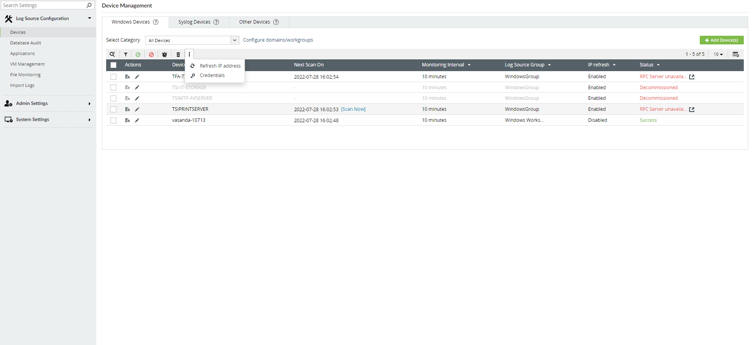Open Import Logs in sidebar
The image size is (754, 345).
[x=22, y=85]
